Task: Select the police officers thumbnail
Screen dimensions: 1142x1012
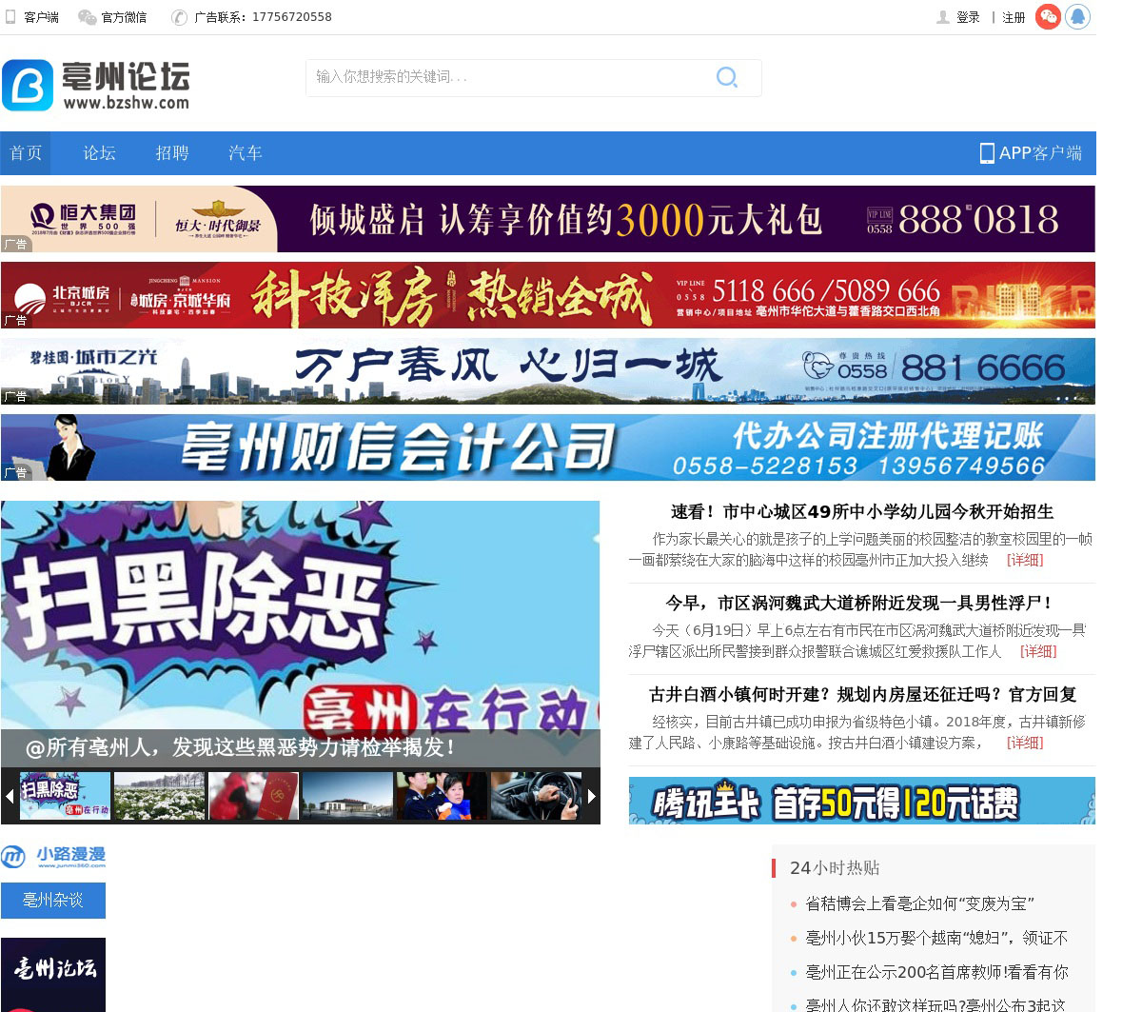Action: coord(442,796)
